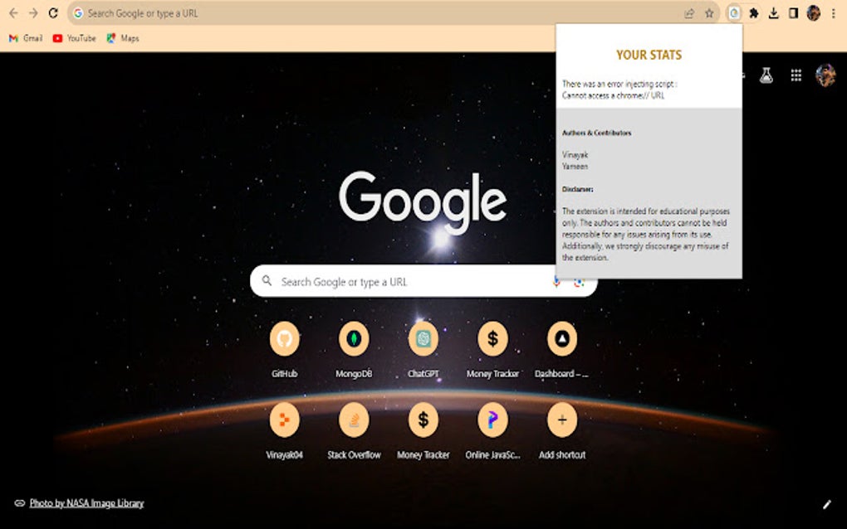This screenshot has width=847, height=529.
Task: Open the Dashboard shortcut
Action: [x=562, y=349]
